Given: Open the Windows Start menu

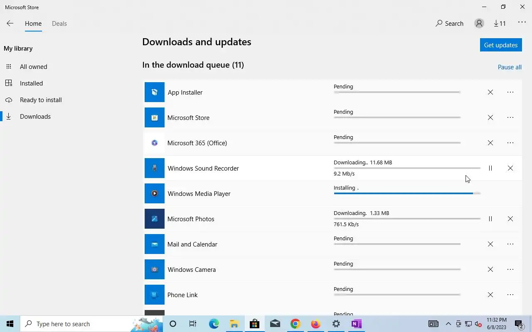Looking at the screenshot, I should pyautogui.click(x=10, y=324).
